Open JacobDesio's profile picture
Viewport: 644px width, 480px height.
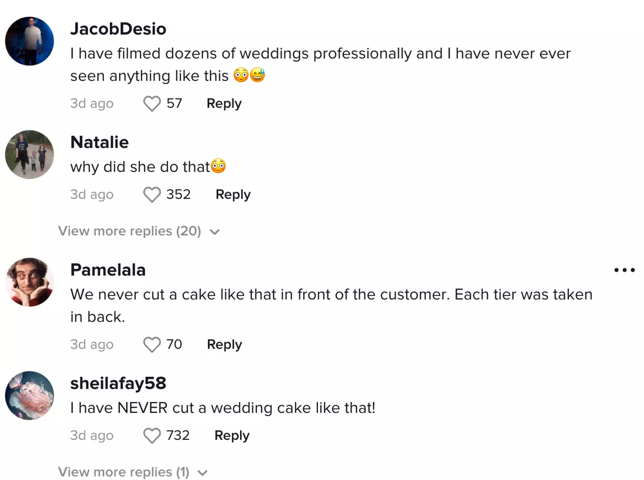click(x=30, y=41)
